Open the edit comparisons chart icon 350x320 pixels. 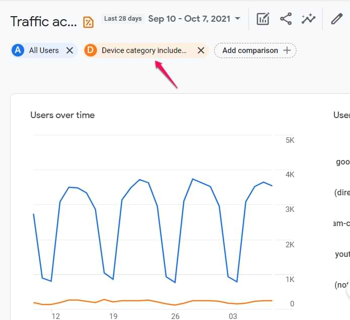[263, 19]
